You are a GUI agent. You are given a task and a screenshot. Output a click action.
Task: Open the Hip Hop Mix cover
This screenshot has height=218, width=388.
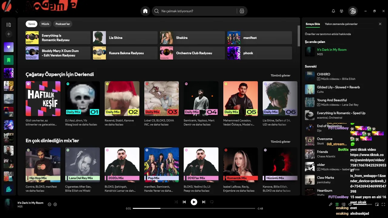coord(43,165)
